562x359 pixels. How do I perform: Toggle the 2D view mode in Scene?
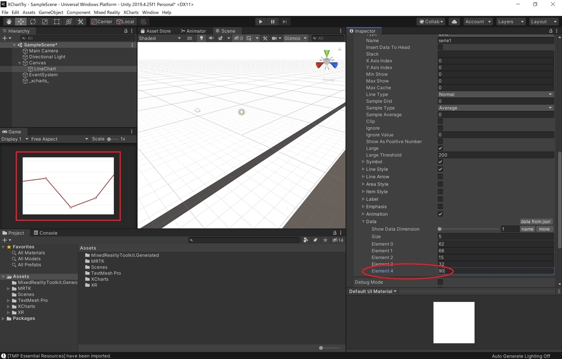coord(189,38)
